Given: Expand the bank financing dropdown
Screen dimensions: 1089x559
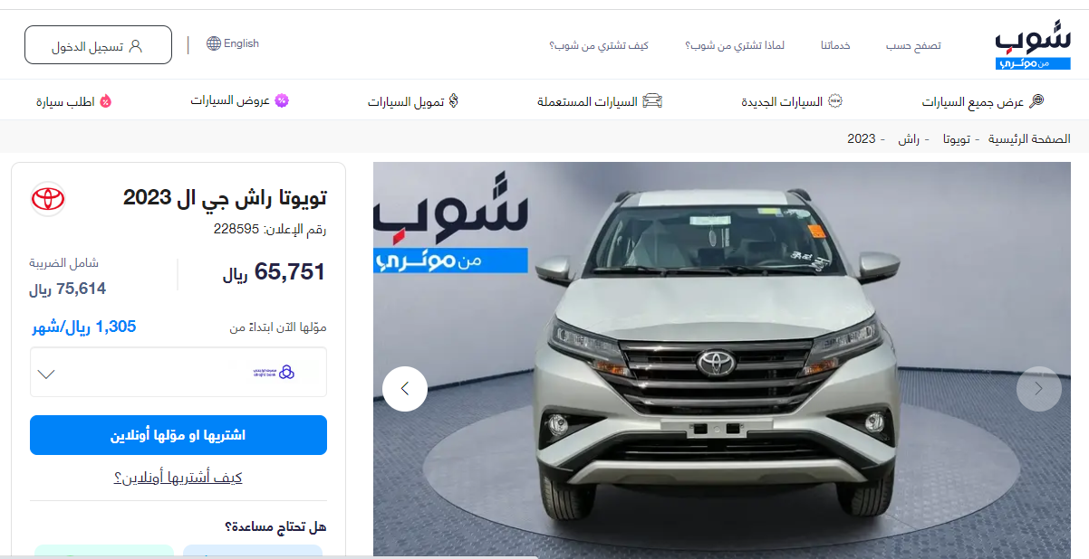Looking at the screenshot, I should point(178,372).
